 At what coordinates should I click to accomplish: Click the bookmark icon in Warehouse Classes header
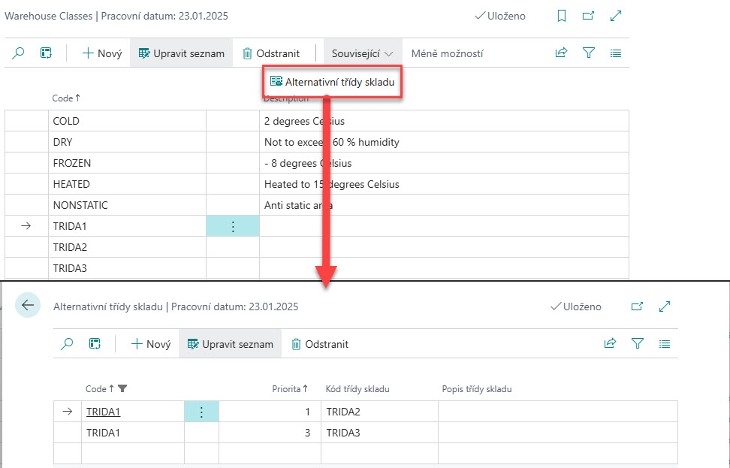[562, 16]
